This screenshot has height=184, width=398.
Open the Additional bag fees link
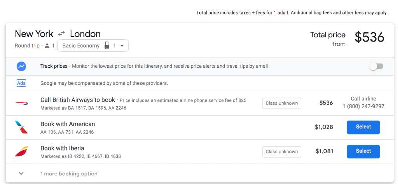click(311, 13)
